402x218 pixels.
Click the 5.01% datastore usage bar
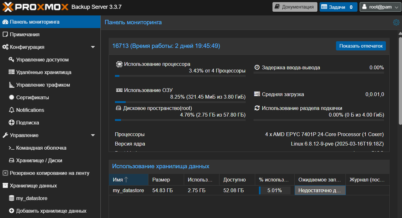coord(274,191)
